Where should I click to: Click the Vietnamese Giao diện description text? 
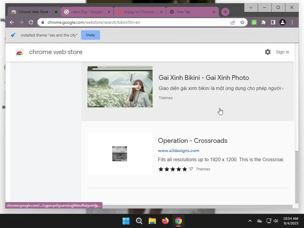pos(221,88)
